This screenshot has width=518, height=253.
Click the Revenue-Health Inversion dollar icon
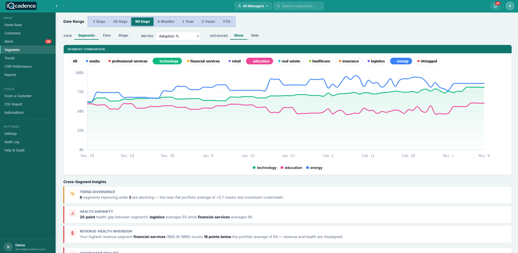[x=73, y=233]
